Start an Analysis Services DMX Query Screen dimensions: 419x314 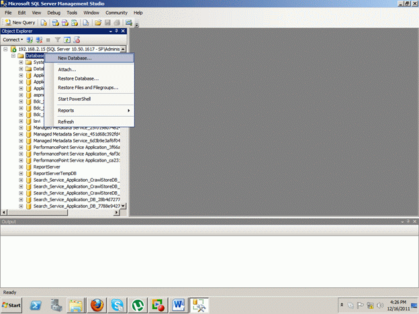[x=65, y=23]
